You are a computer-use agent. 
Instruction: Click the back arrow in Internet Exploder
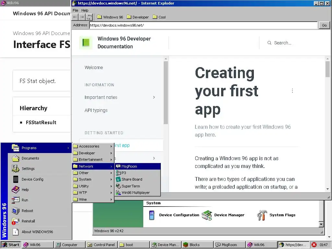tap(75, 17)
